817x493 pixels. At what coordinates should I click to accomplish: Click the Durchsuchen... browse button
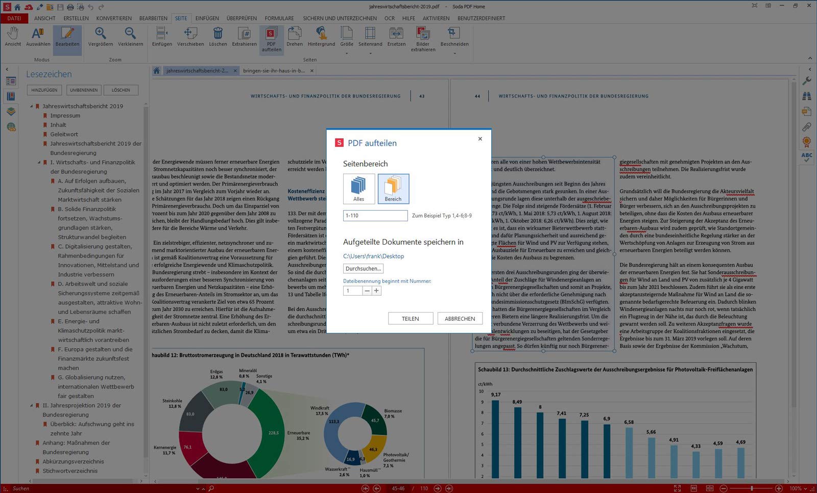coord(363,269)
